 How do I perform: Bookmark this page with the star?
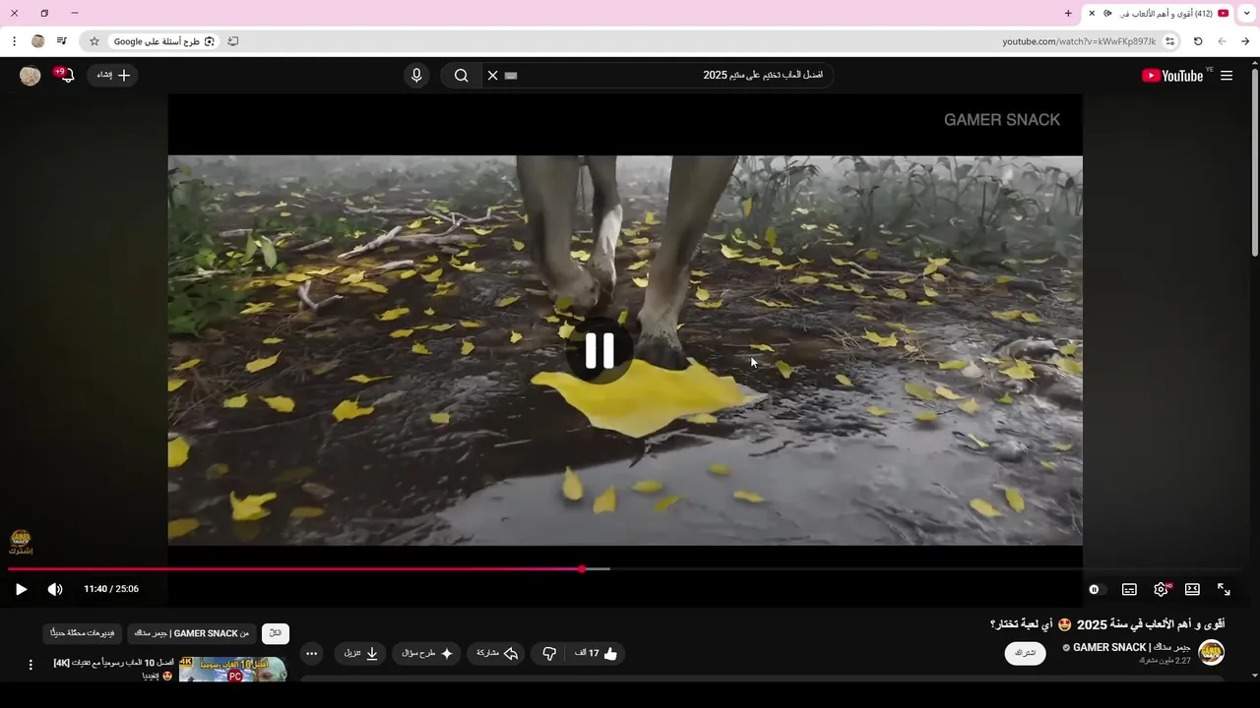[x=94, y=41]
